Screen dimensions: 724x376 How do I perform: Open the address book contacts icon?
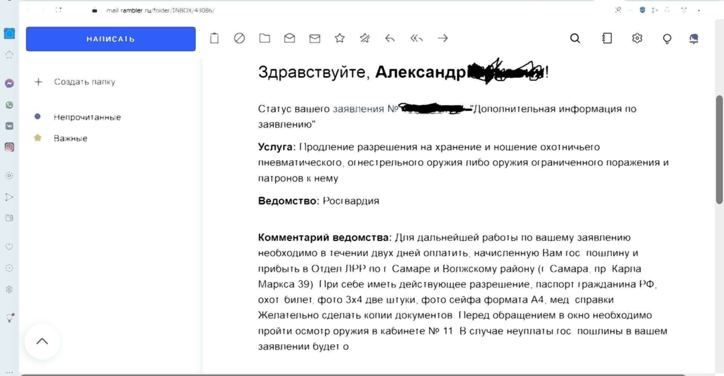(607, 38)
